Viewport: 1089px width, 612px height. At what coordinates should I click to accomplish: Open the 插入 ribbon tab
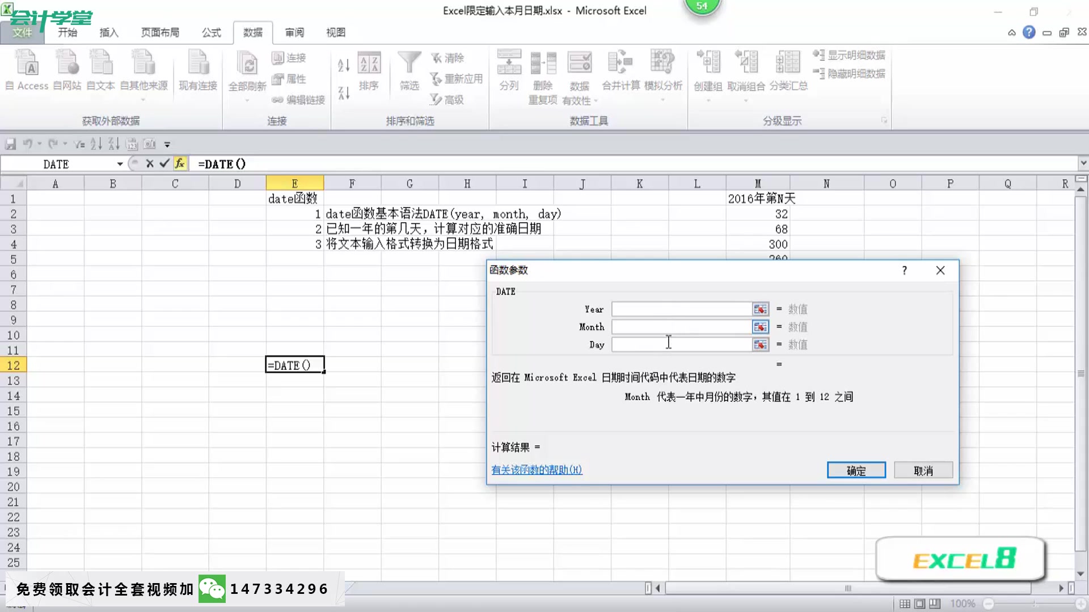pyautogui.click(x=109, y=32)
